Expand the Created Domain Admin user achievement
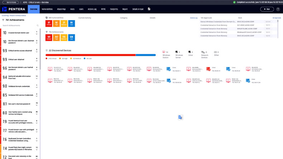 37,34
